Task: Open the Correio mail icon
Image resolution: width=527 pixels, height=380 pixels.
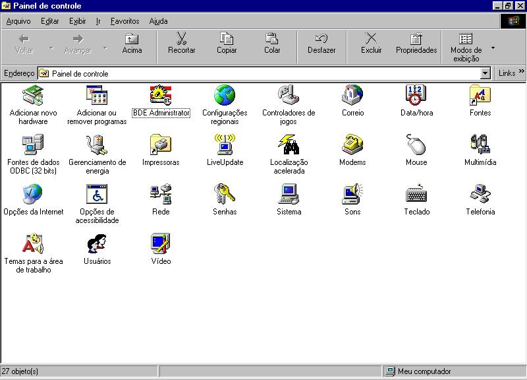Action: click(x=352, y=95)
